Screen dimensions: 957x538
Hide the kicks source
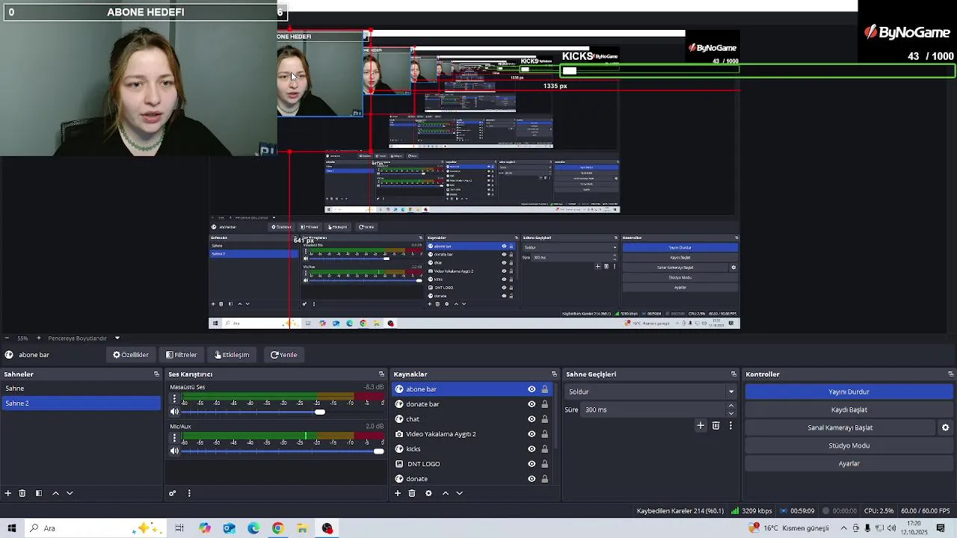[532, 449]
